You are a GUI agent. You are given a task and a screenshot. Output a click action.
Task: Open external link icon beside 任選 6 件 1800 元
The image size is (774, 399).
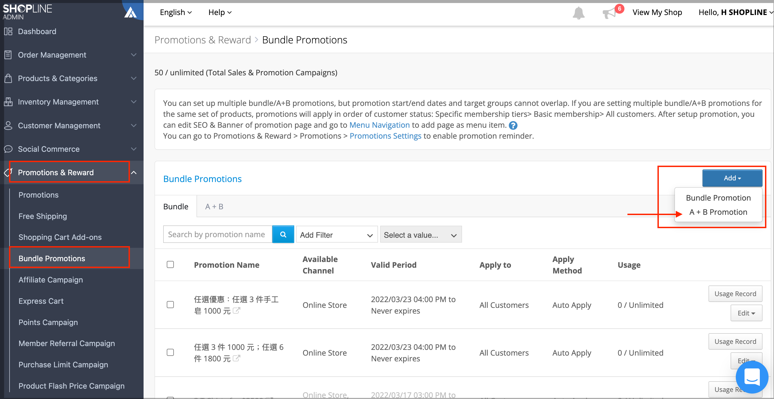(236, 358)
